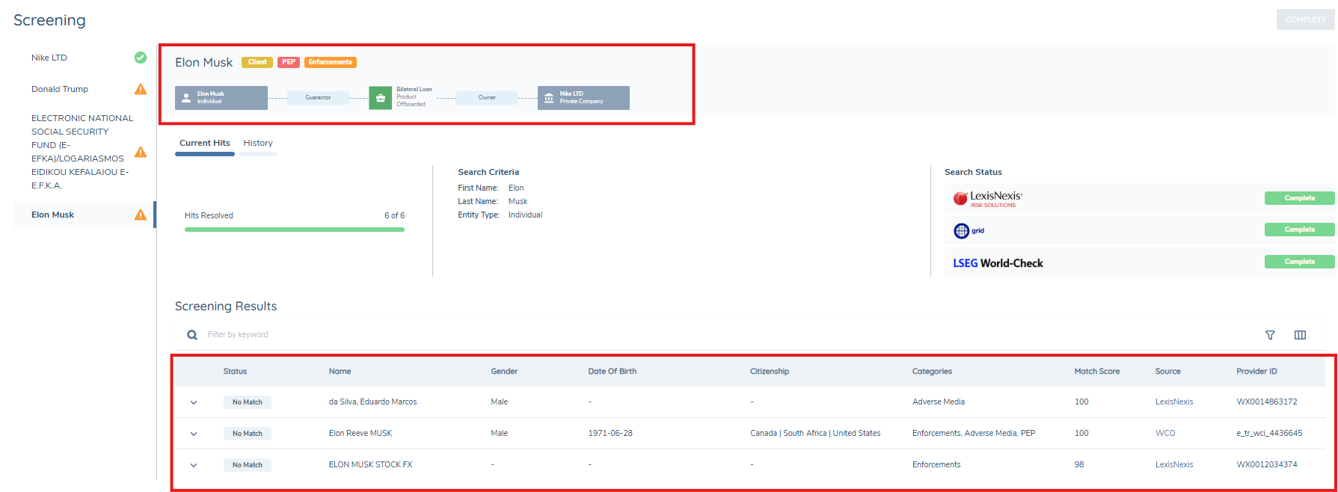1338x492 pixels.
Task: Open the column chooser icon
Action: pos(1300,335)
